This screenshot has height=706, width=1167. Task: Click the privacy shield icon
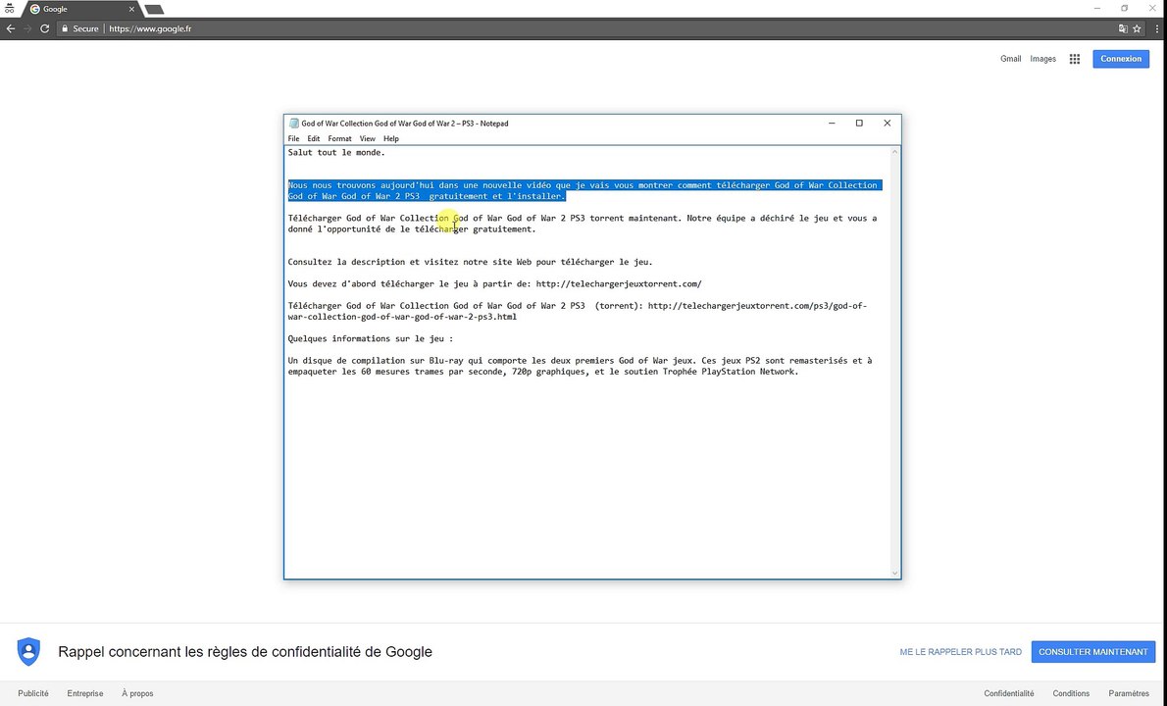coord(28,652)
